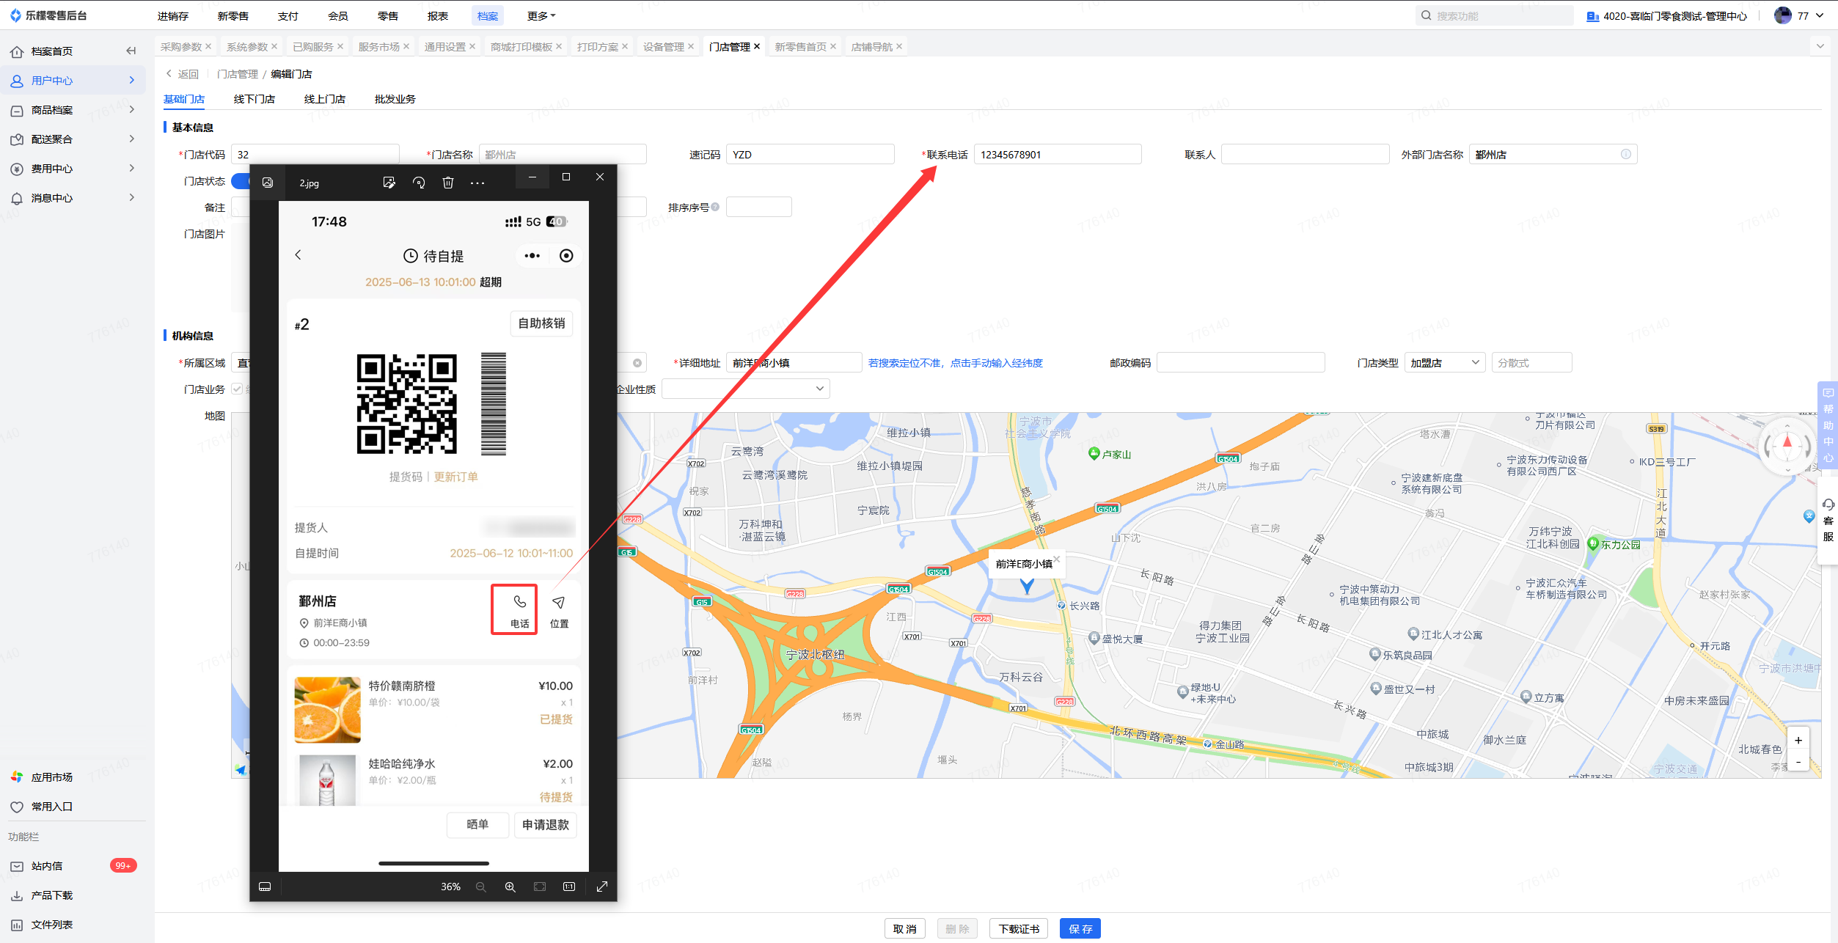Collapse the left sidebar with the arrow icon

tap(131, 51)
